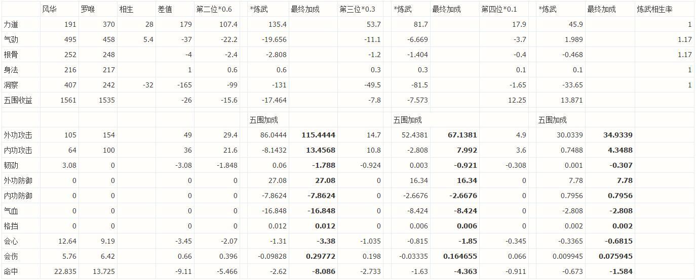Select the cell containing -1.404
This screenshot has height=280, width=696.
[x=417, y=55]
